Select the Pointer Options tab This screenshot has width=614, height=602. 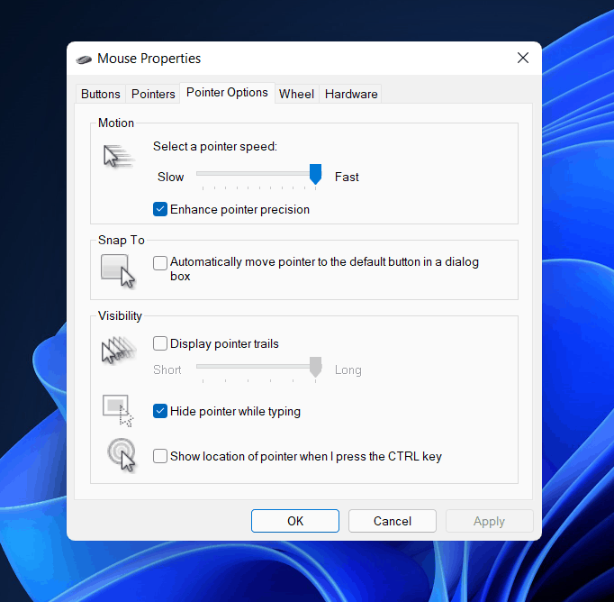click(x=227, y=93)
